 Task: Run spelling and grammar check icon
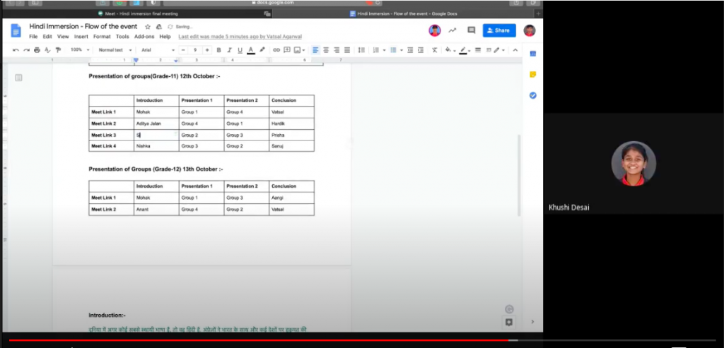tap(47, 50)
